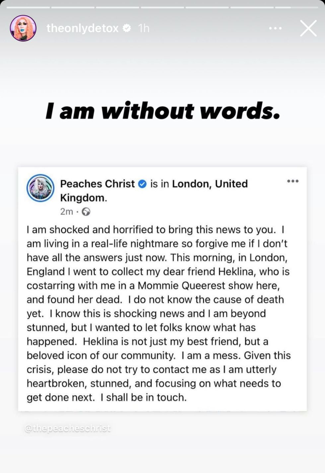Tap the @thepeacheschrist mention tag
Image resolution: width=325 pixels, height=473 pixels.
67,428
